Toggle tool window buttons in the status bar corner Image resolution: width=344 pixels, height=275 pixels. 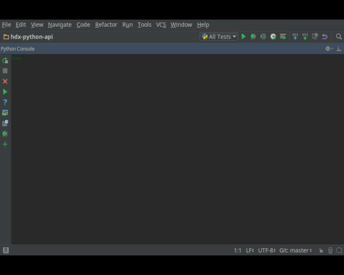point(6,250)
